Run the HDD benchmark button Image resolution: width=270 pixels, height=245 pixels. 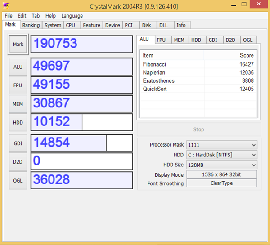(x=18, y=122)
